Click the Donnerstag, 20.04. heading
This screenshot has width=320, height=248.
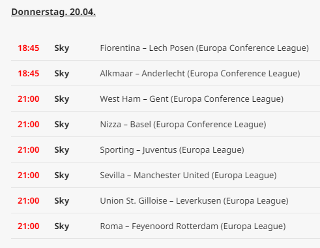click(x=53, y=12)
